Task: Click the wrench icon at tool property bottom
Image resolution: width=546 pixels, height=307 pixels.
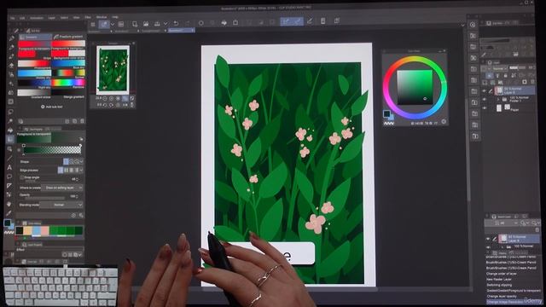Action: point(81,216)
